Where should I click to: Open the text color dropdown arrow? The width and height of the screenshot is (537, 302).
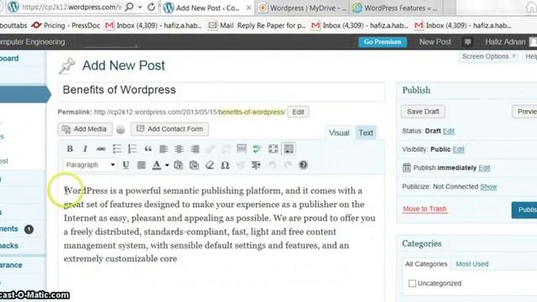[x=167, y=165]
